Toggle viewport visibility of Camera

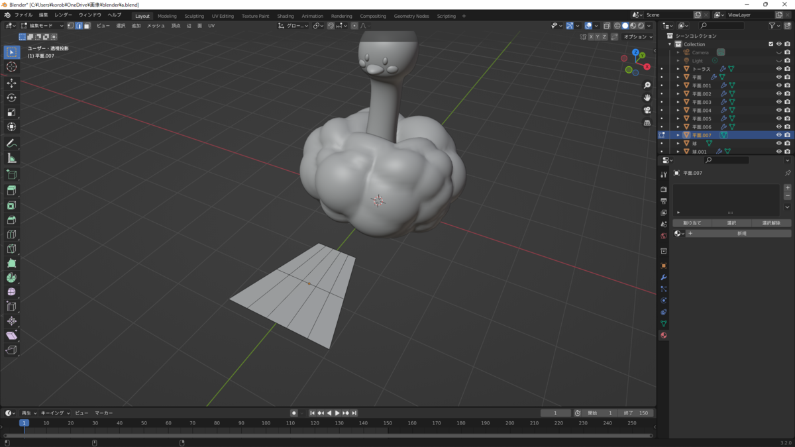point(779,52)
